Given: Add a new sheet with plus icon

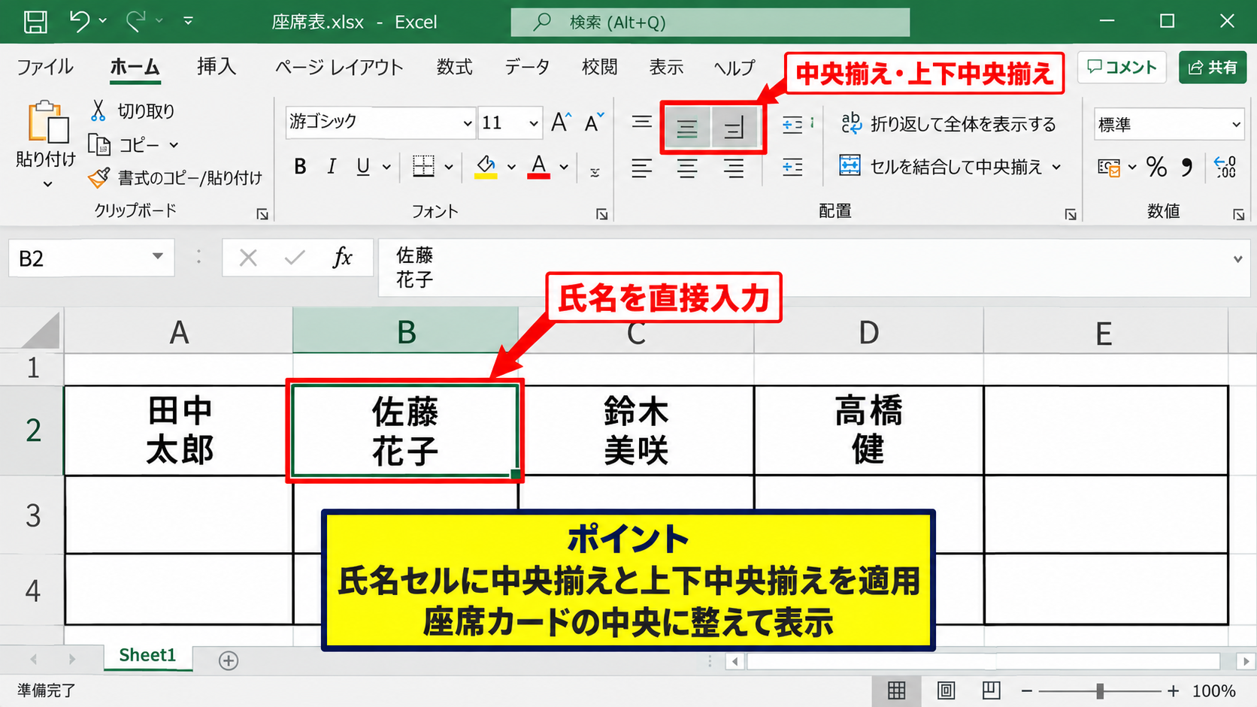Looking at the screenshot, I should [x=229, y=660].
